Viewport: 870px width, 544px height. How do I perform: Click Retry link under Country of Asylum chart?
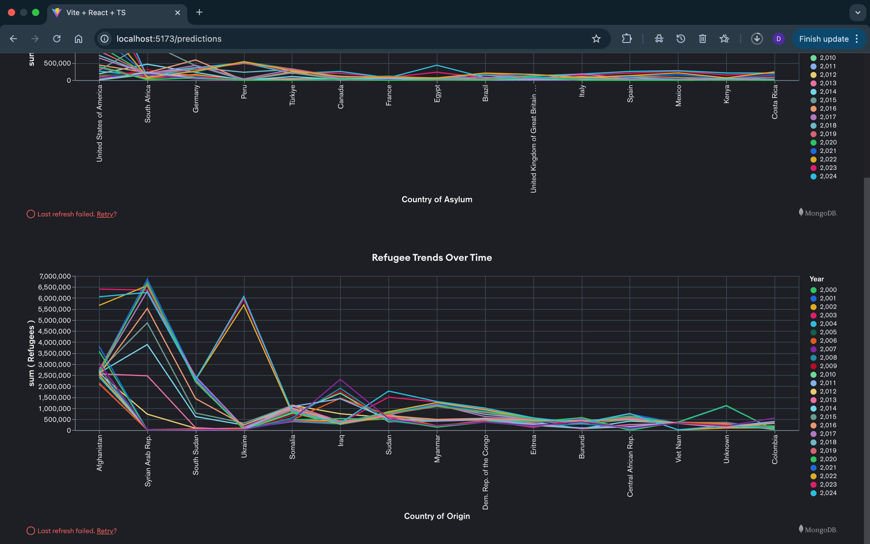105,214
